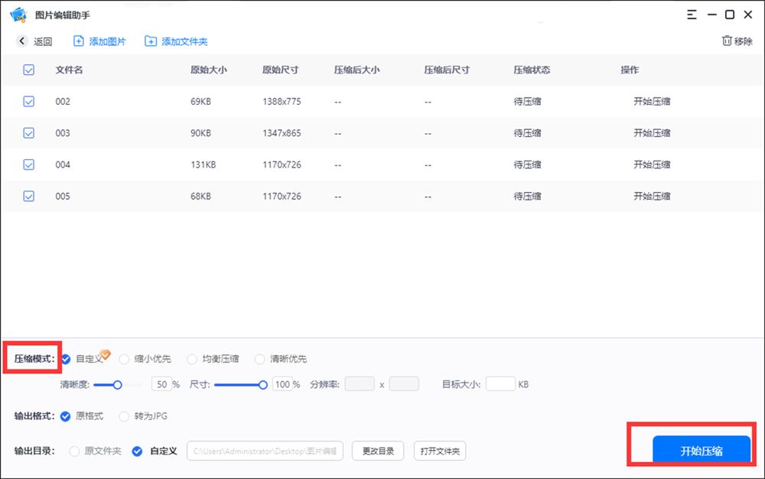
Task: Select 原文件夹 as output directory
Action: pyautogui.click(x=74, y=451)
